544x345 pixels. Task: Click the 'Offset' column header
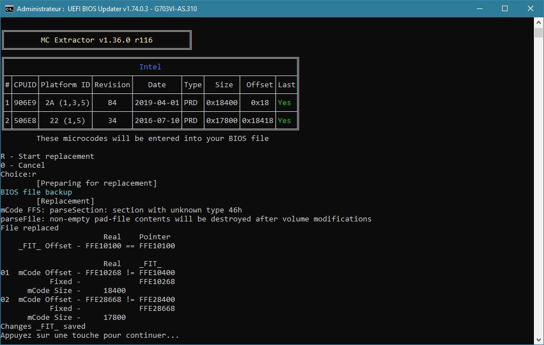tap(259, 84)
